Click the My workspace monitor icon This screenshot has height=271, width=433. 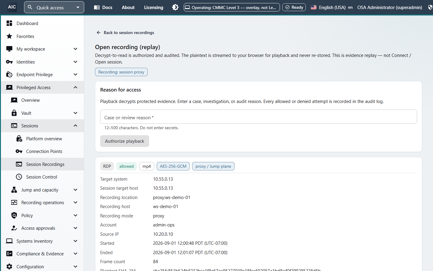pos(9,49)
